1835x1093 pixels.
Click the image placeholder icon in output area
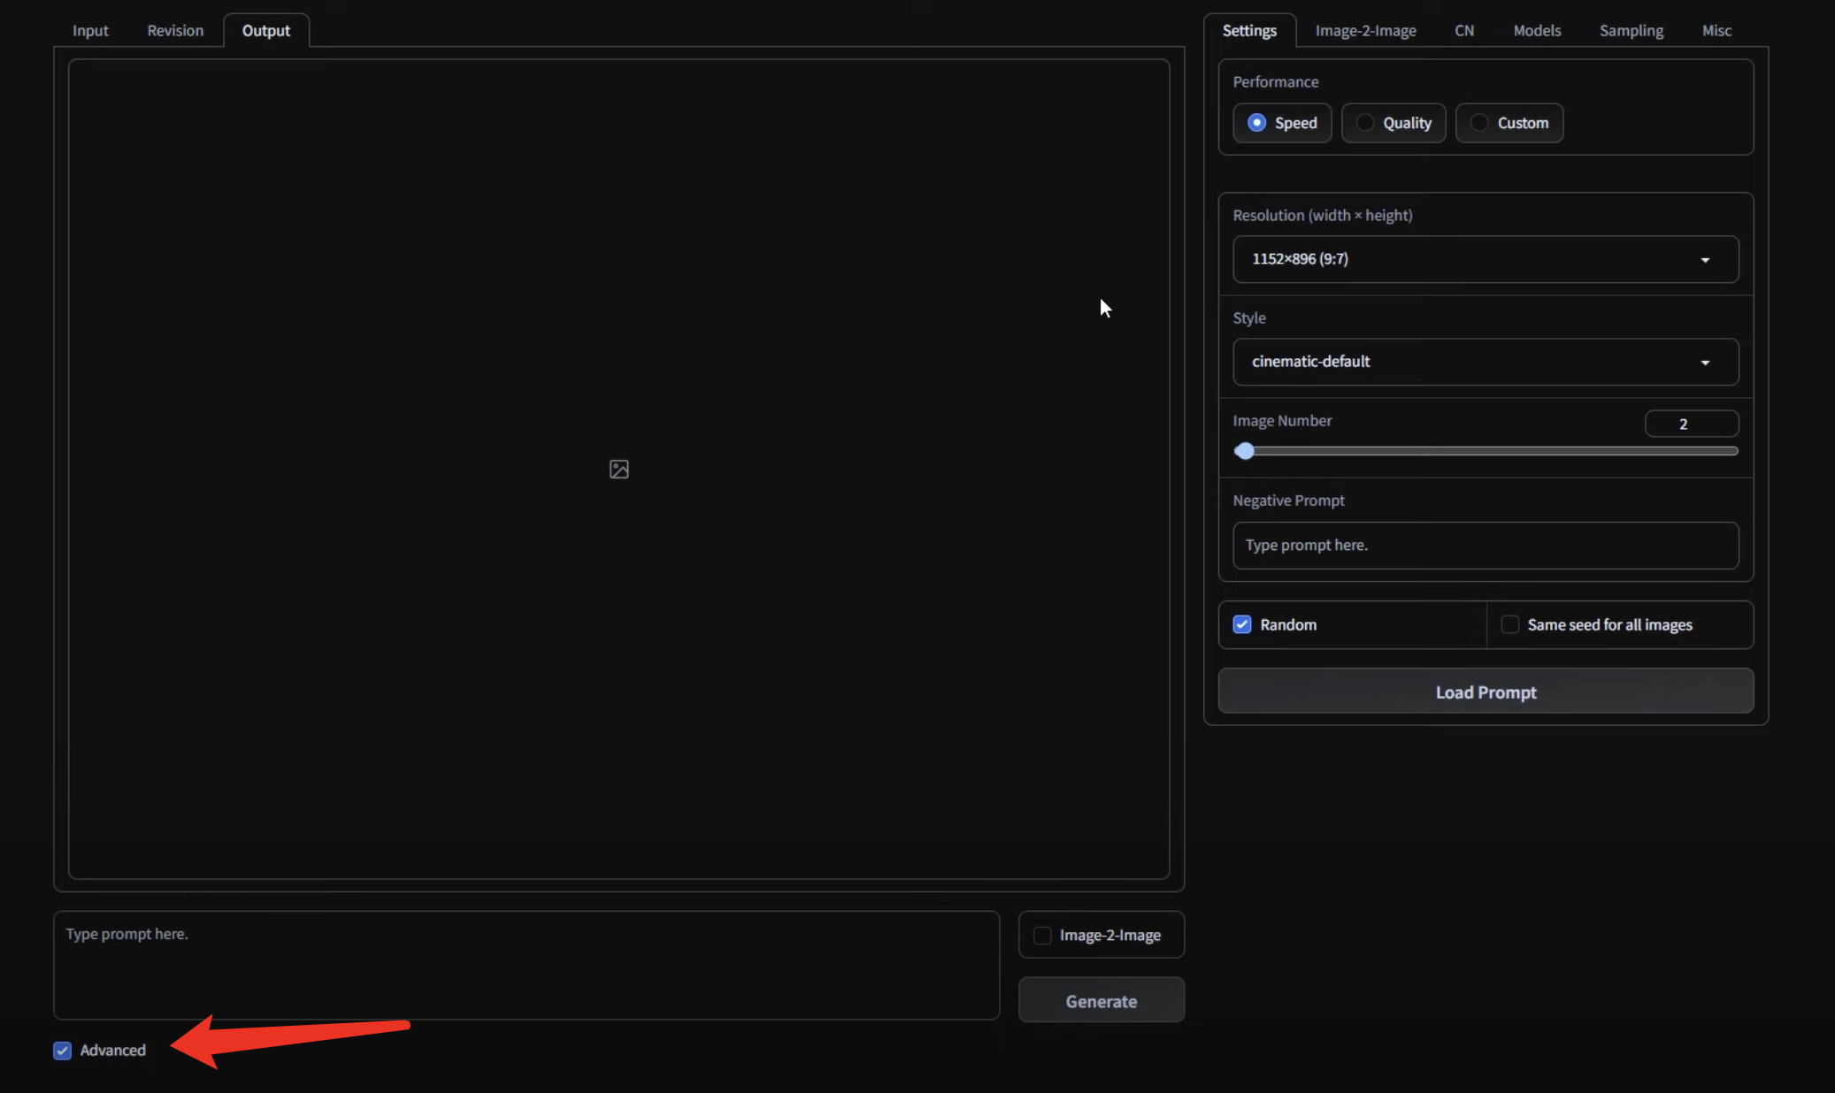tap(618, 470)
